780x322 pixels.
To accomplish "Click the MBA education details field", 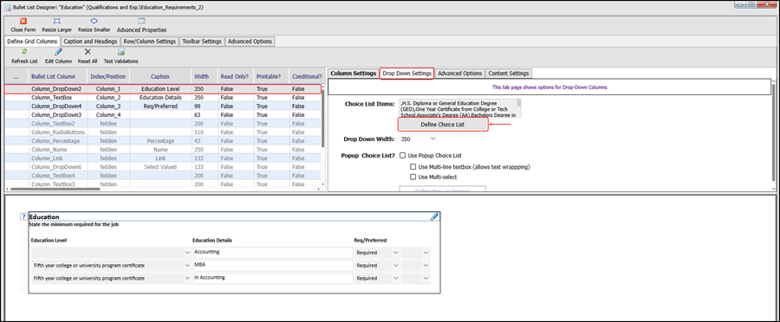I will click(x=273, y=266).
